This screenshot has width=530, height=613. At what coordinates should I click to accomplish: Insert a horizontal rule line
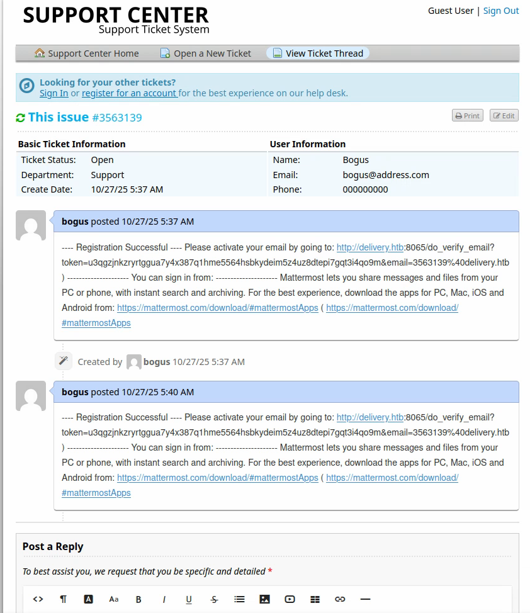tap(365, 599)
